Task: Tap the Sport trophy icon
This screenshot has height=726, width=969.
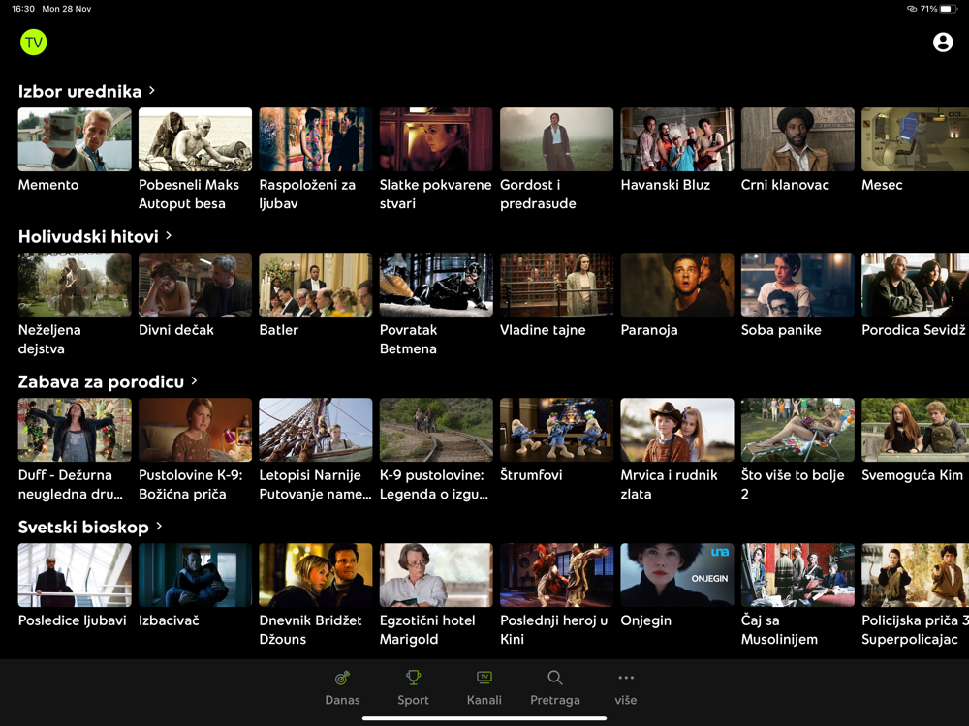Action: [x=413, y=678]
